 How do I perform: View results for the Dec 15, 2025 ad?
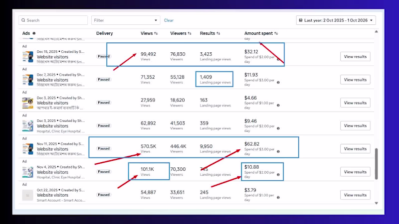tap(355, 57)
